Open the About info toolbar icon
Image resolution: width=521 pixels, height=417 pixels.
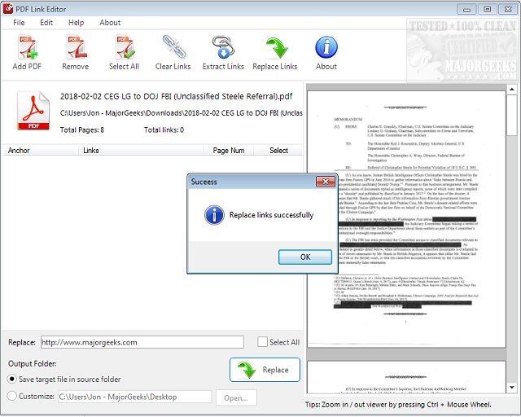point(326,47)
